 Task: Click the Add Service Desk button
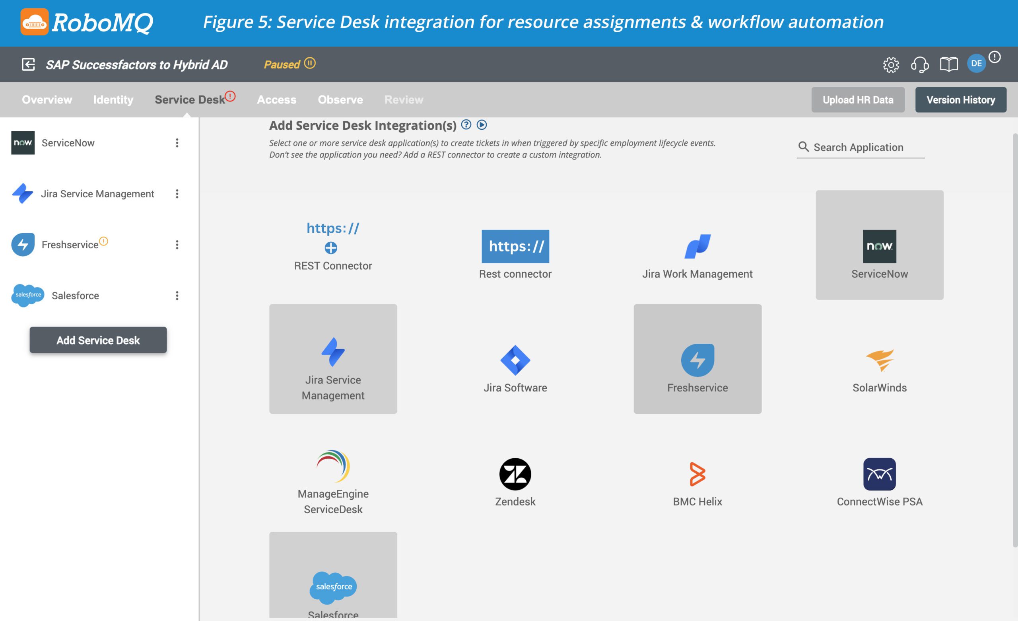click(98, 340)
